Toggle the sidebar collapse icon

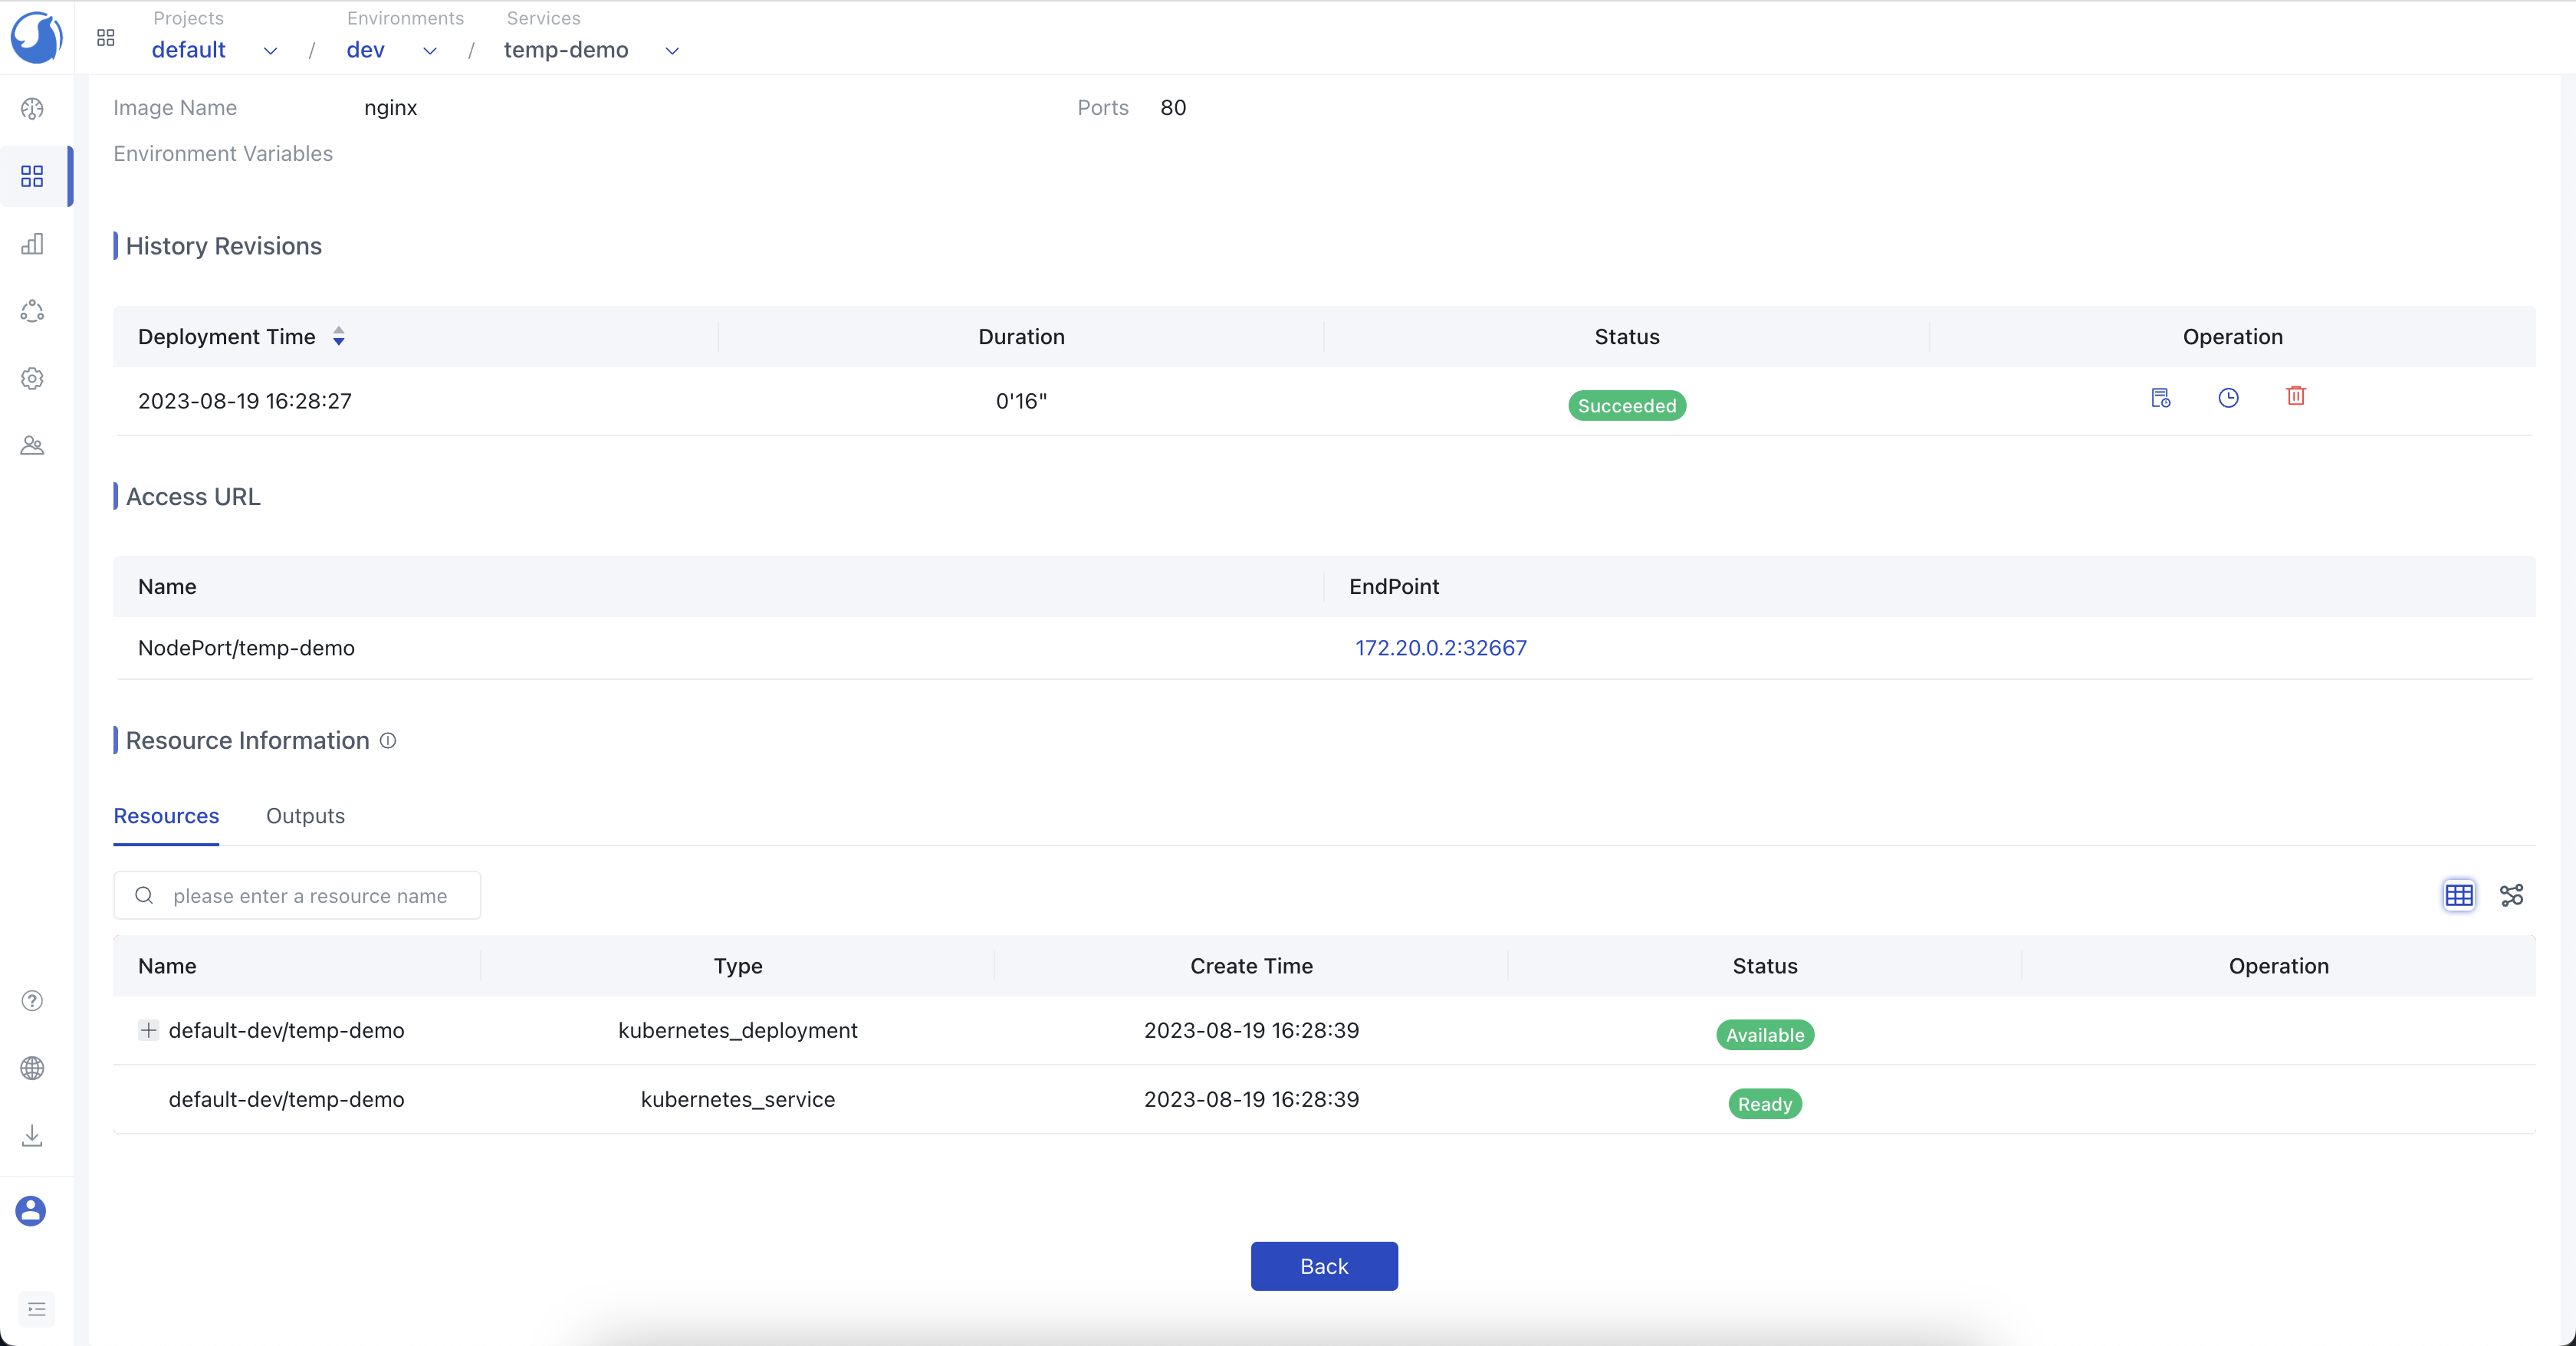click(x=37, y=1309)
